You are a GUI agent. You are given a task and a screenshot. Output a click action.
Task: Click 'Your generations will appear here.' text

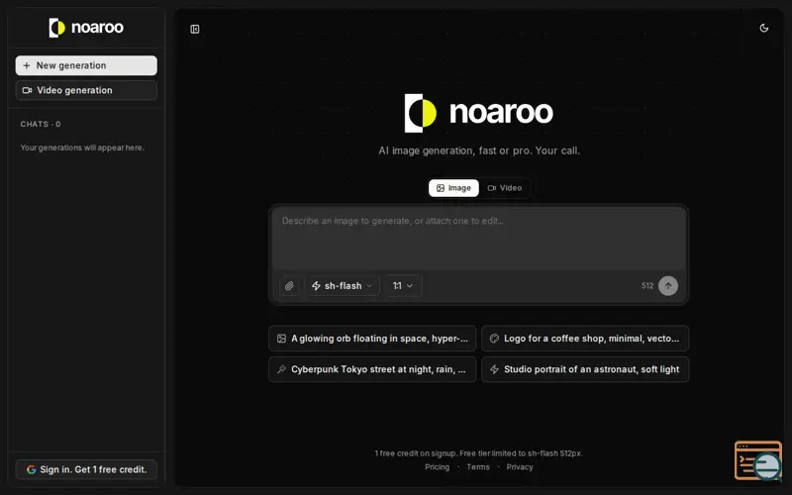point(82,148)
